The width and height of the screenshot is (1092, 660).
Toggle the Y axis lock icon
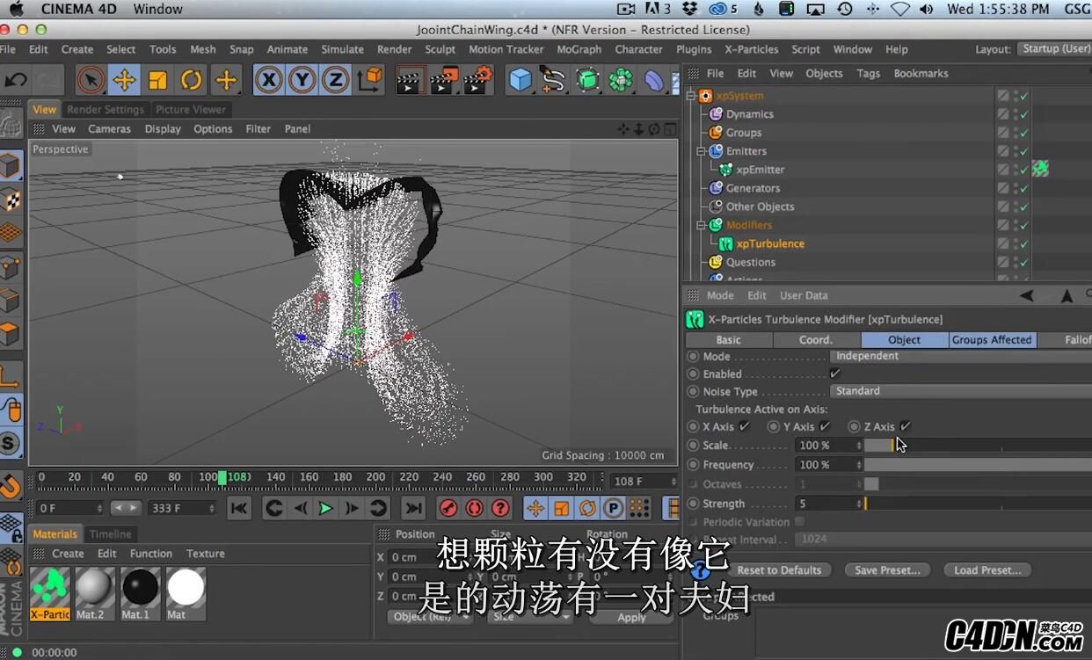(302, 81)
